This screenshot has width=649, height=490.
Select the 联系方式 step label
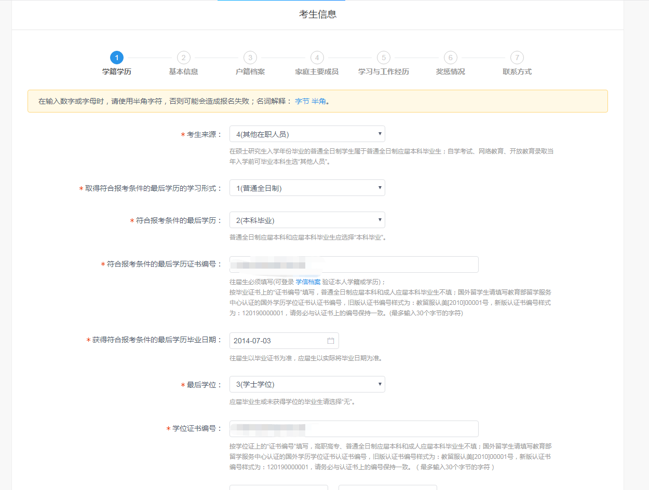point(517,71)
